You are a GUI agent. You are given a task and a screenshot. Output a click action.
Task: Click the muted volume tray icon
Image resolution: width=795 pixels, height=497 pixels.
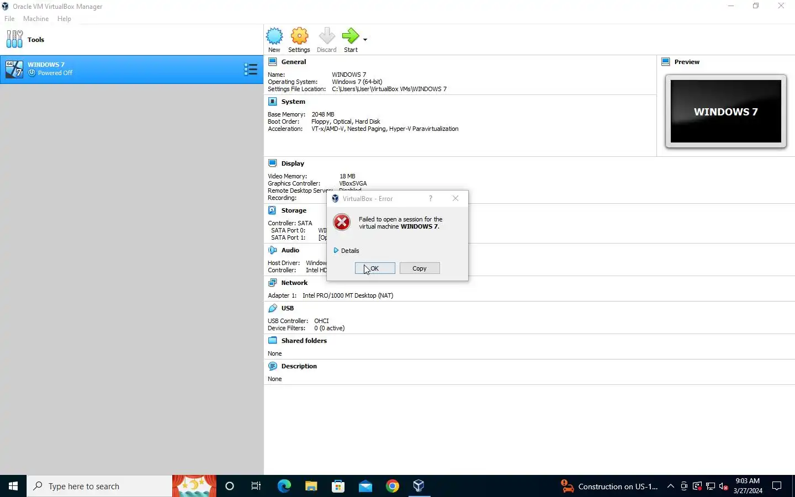coord(724,486)
